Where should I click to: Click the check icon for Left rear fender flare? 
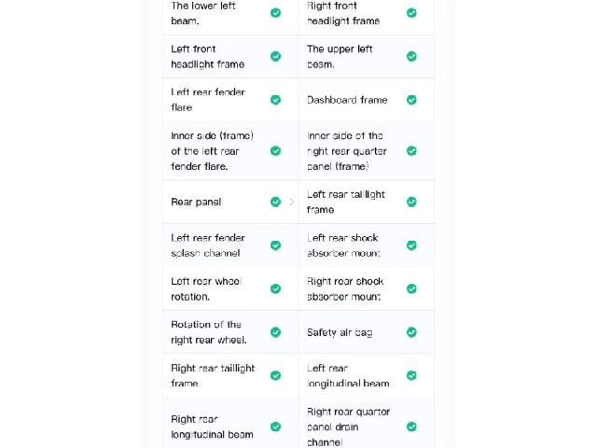276,100
